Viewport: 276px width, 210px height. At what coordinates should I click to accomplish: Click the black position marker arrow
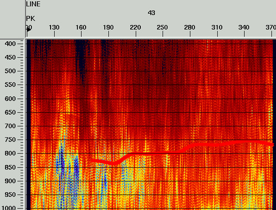tap(29, 30)
